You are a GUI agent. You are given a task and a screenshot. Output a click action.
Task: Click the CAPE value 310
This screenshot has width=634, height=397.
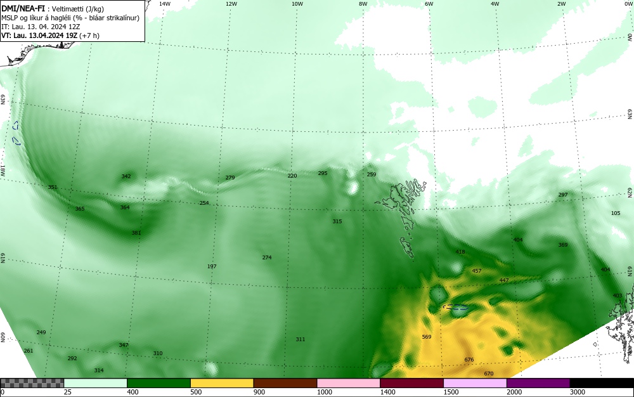(158, 353)
